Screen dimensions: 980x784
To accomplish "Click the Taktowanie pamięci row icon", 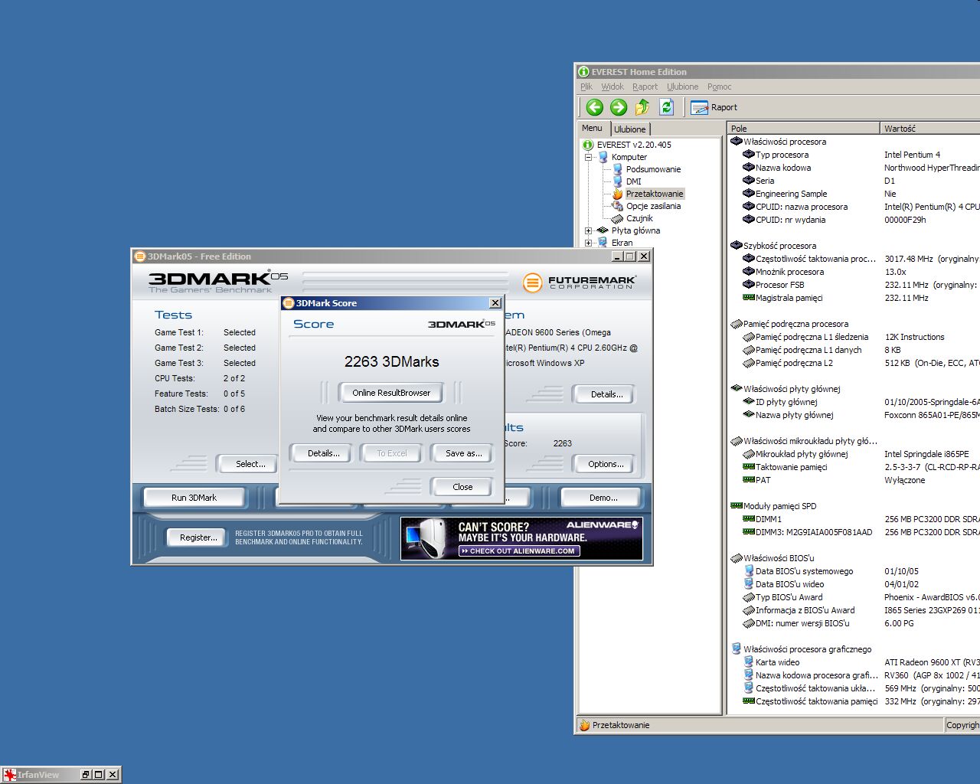I will (749, 467).
